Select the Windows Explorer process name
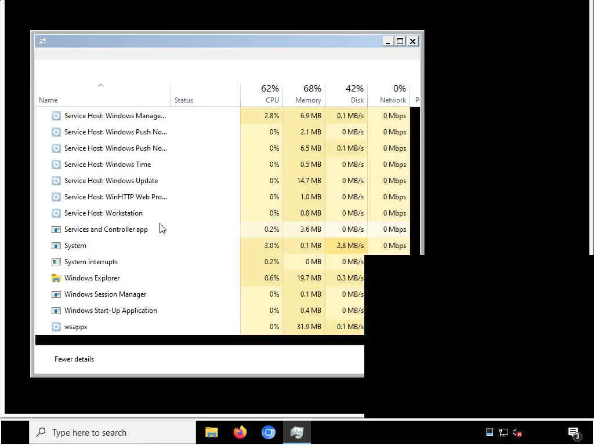This screenshot has height=445, width=594. coord(92,278)
